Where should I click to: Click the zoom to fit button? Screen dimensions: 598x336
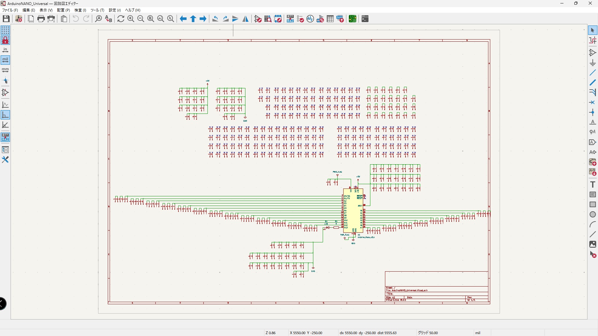(x=151, y=19)
